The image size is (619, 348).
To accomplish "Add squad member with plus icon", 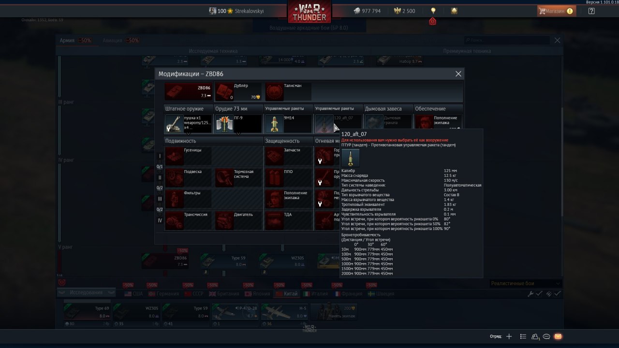I will (x=509, y=336).
